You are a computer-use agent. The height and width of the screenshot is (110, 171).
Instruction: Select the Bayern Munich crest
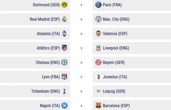tap(98, 62)
